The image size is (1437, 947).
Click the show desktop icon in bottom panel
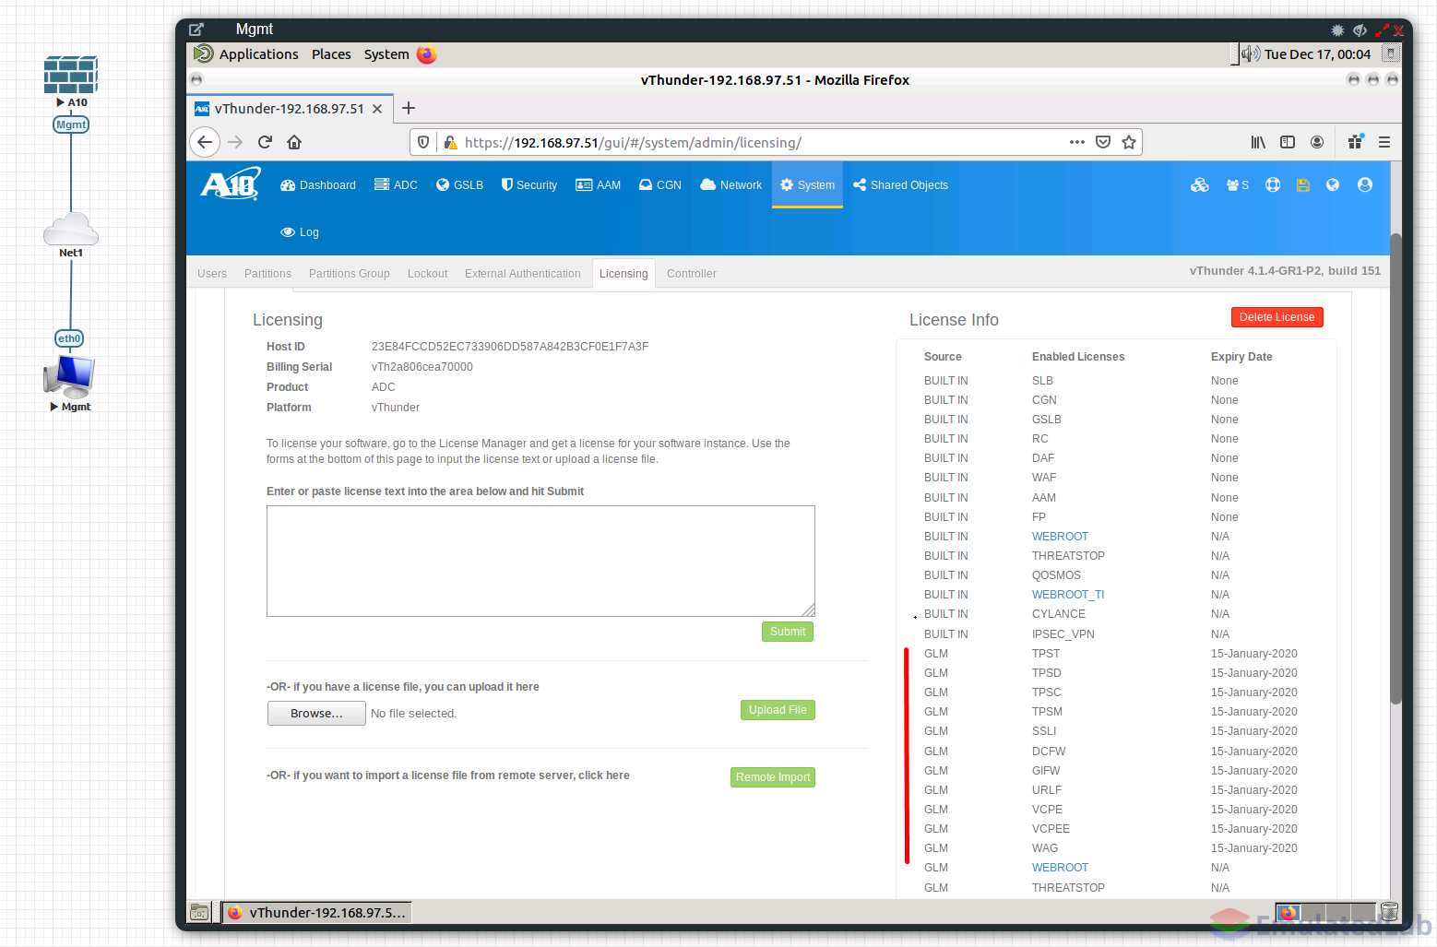coord(198,913)
